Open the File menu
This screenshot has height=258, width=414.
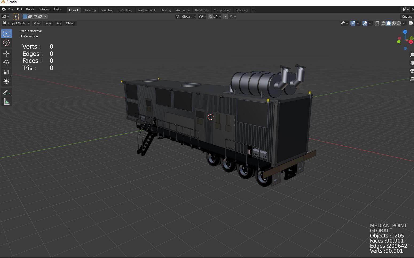click(x=11, y=9)
